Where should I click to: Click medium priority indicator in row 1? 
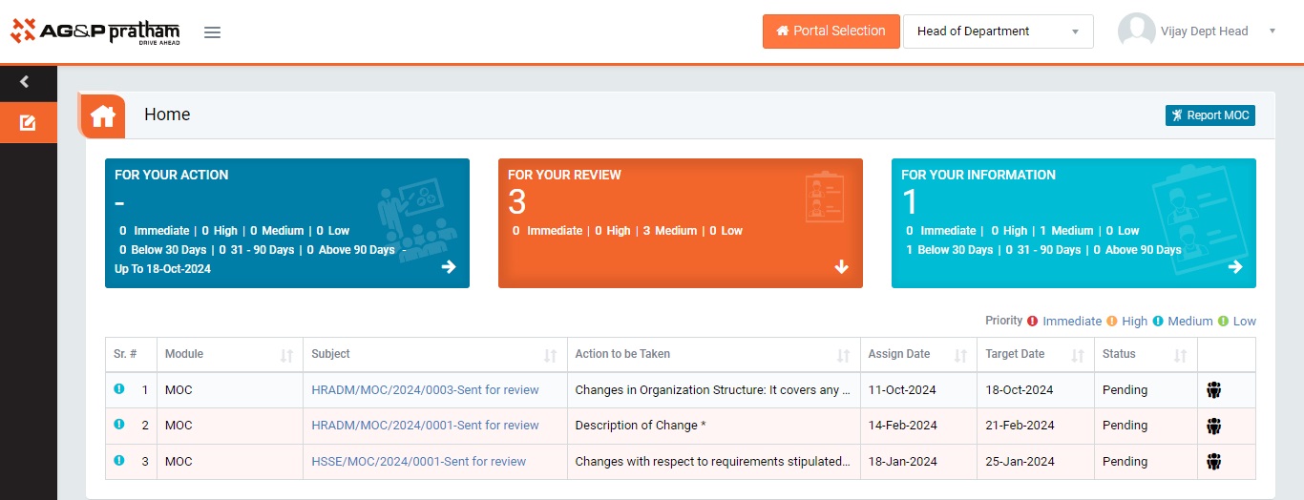pos(119,389)
